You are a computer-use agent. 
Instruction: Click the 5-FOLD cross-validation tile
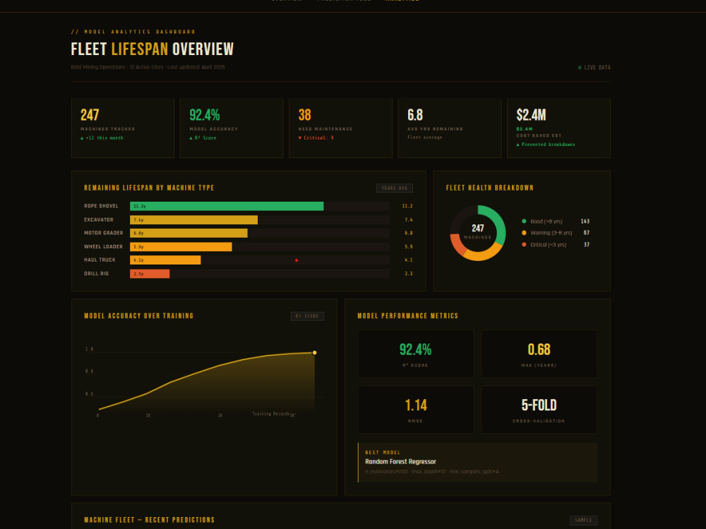point(539,409)
